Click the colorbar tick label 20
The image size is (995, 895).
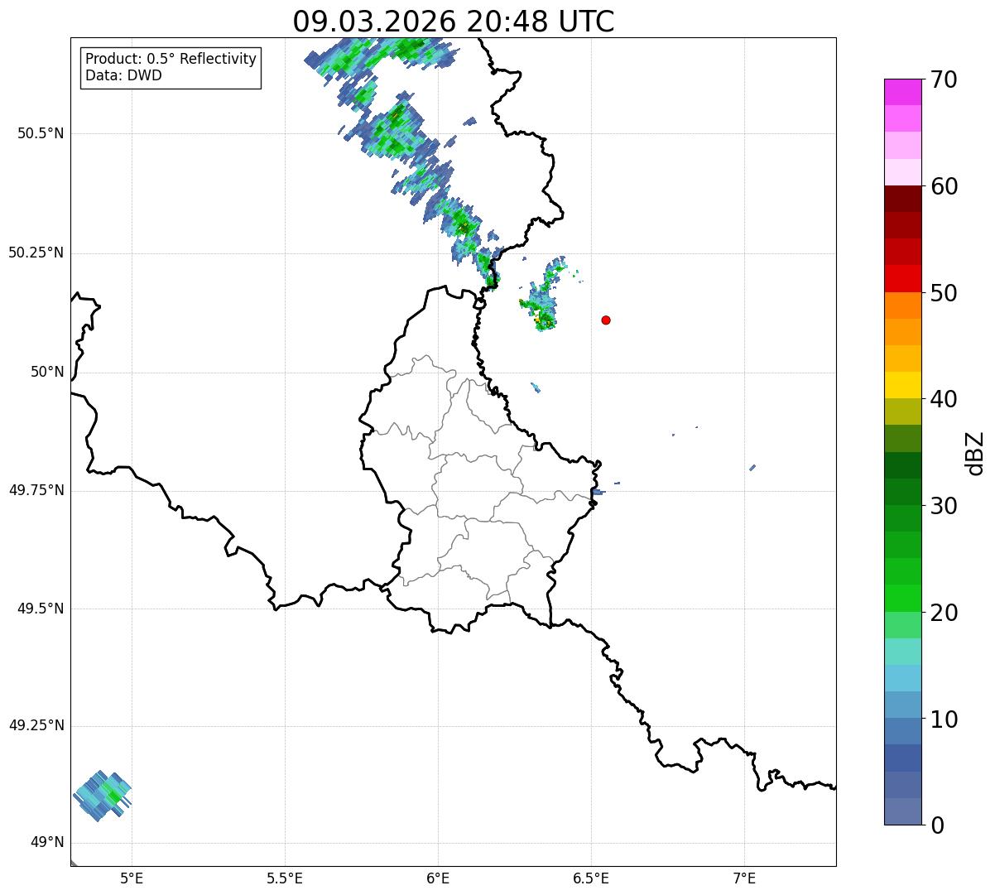(x=943, y=613)
